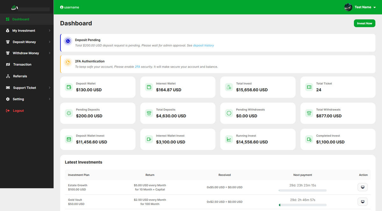The width and height of the screenshot is (382, 211).
Task: Click the Completed Invest $1,100.00 USD value
Action: [330, 142]
